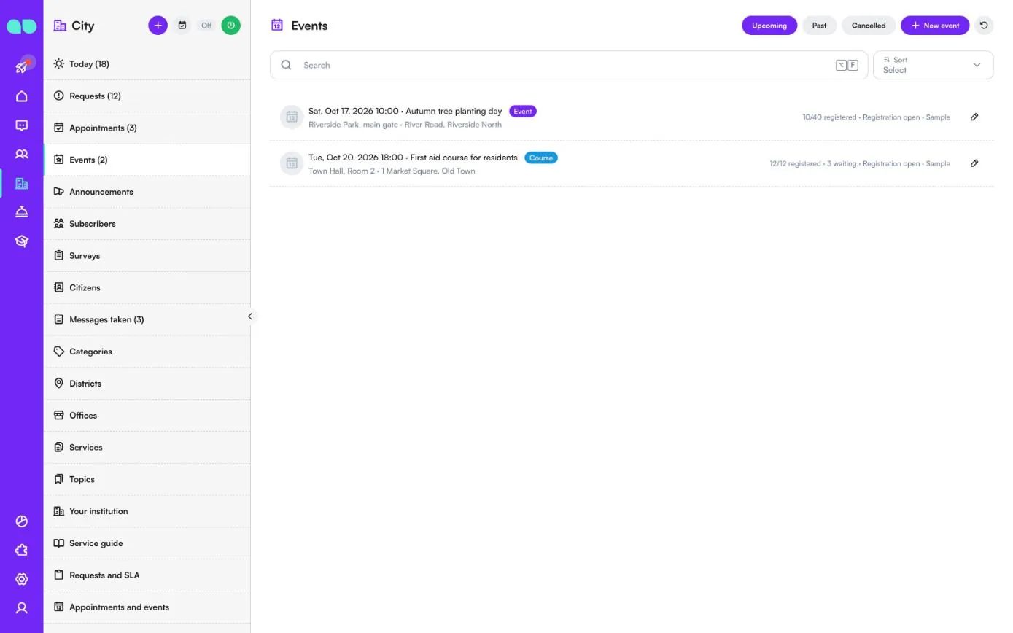Screen dimensions: 1013x633
Task: Go to the home icon in left rail
Action: (x=22, y=96)
